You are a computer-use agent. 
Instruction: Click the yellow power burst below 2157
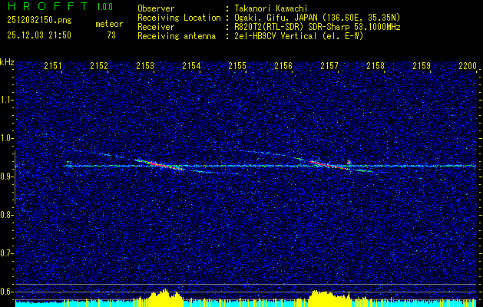329,298
